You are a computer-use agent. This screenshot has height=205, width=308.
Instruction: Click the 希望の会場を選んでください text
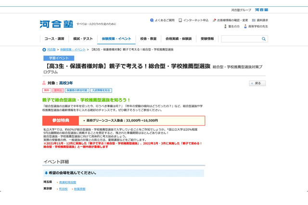tap(73, 173)
